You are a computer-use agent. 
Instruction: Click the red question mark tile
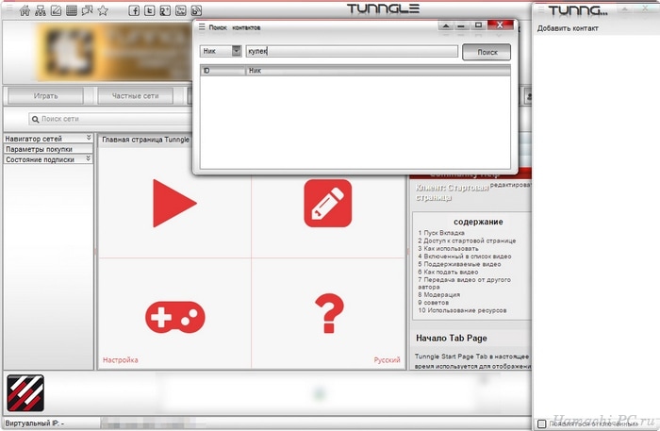[x=329, y=313]
